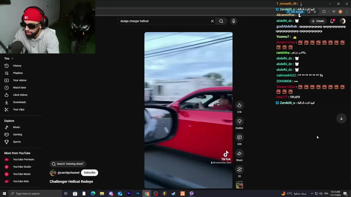Open YouTube notifications bell

coord(332,21)
